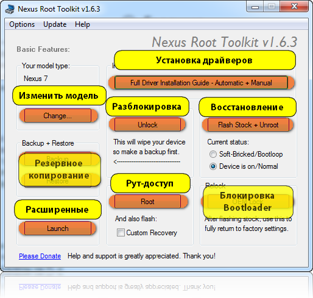This screenshot has width=313, height=298.
Task: Enable the Custom Recovery checkbox
Action: pyautogui.click(x=121, y=232)
